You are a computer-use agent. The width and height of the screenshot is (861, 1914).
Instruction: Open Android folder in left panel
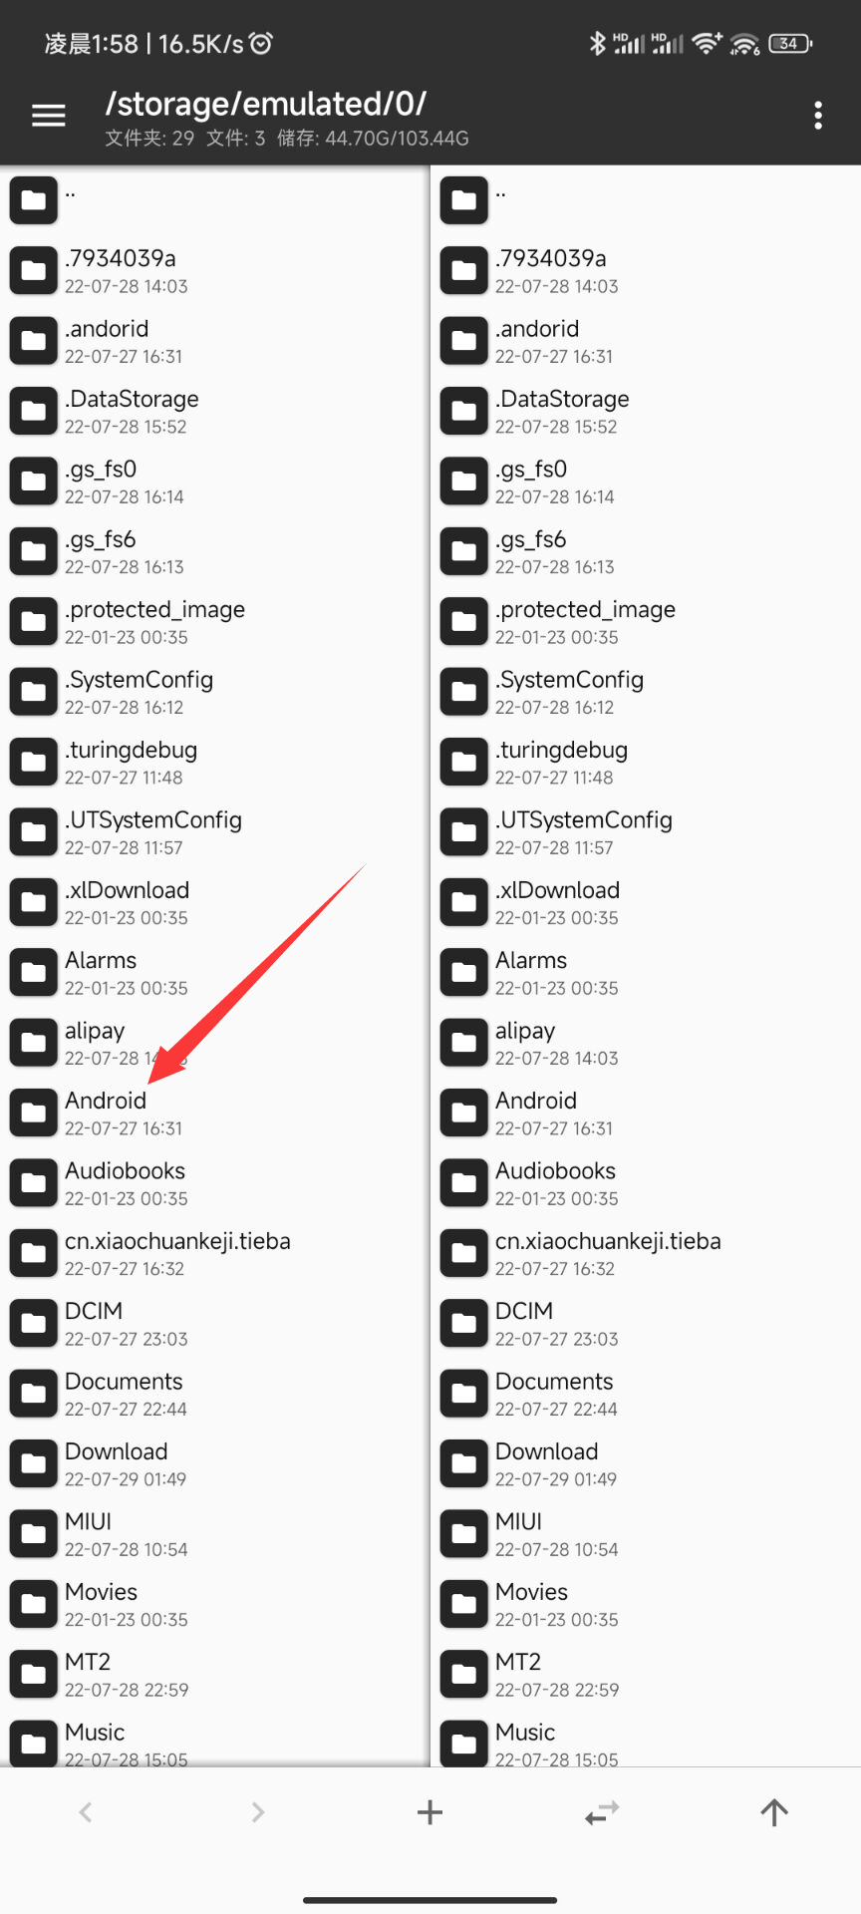tap(214, 1113)
